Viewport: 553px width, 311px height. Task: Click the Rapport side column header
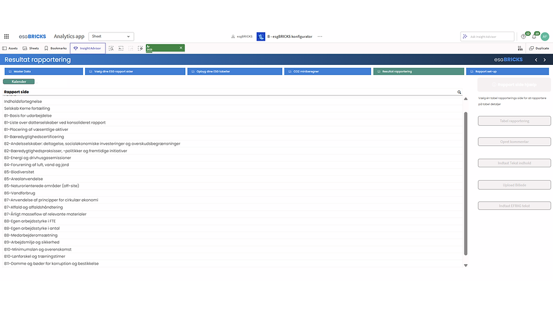16,91
